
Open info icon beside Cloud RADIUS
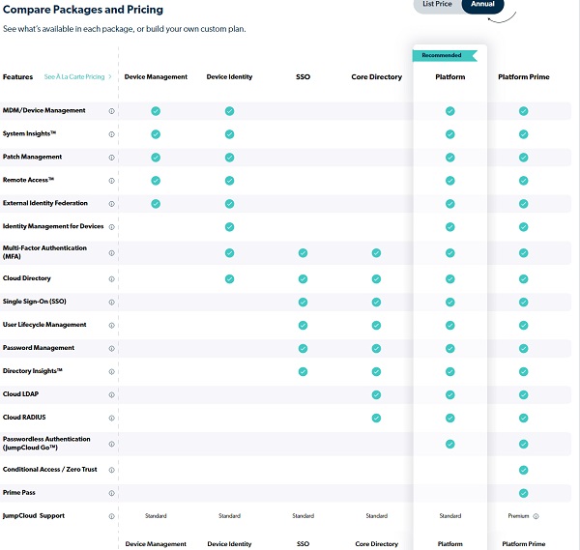point(112,418)
